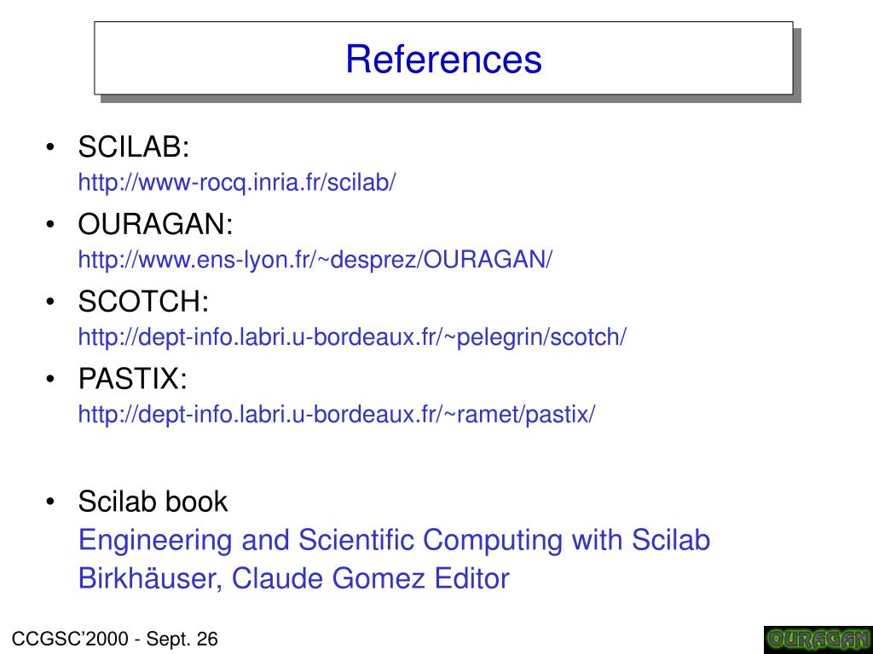Select 'Engineering and Scientific Computing with Scilab'

pos(394,541)
